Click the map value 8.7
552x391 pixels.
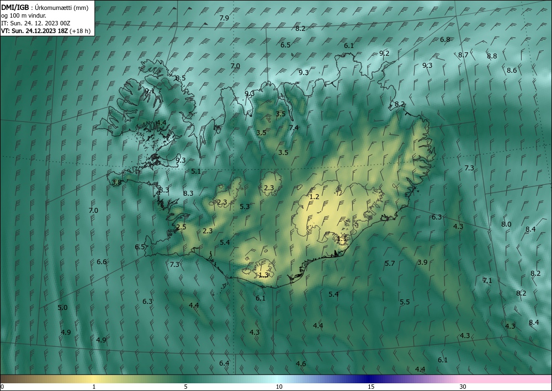point(463,55)
